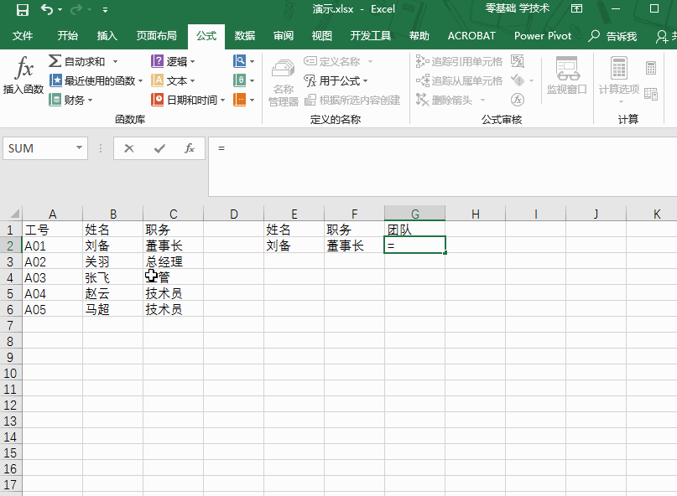This screenshot has height=496, width=677.
Task: Select the column G header
Action: [x=414, y=214]
